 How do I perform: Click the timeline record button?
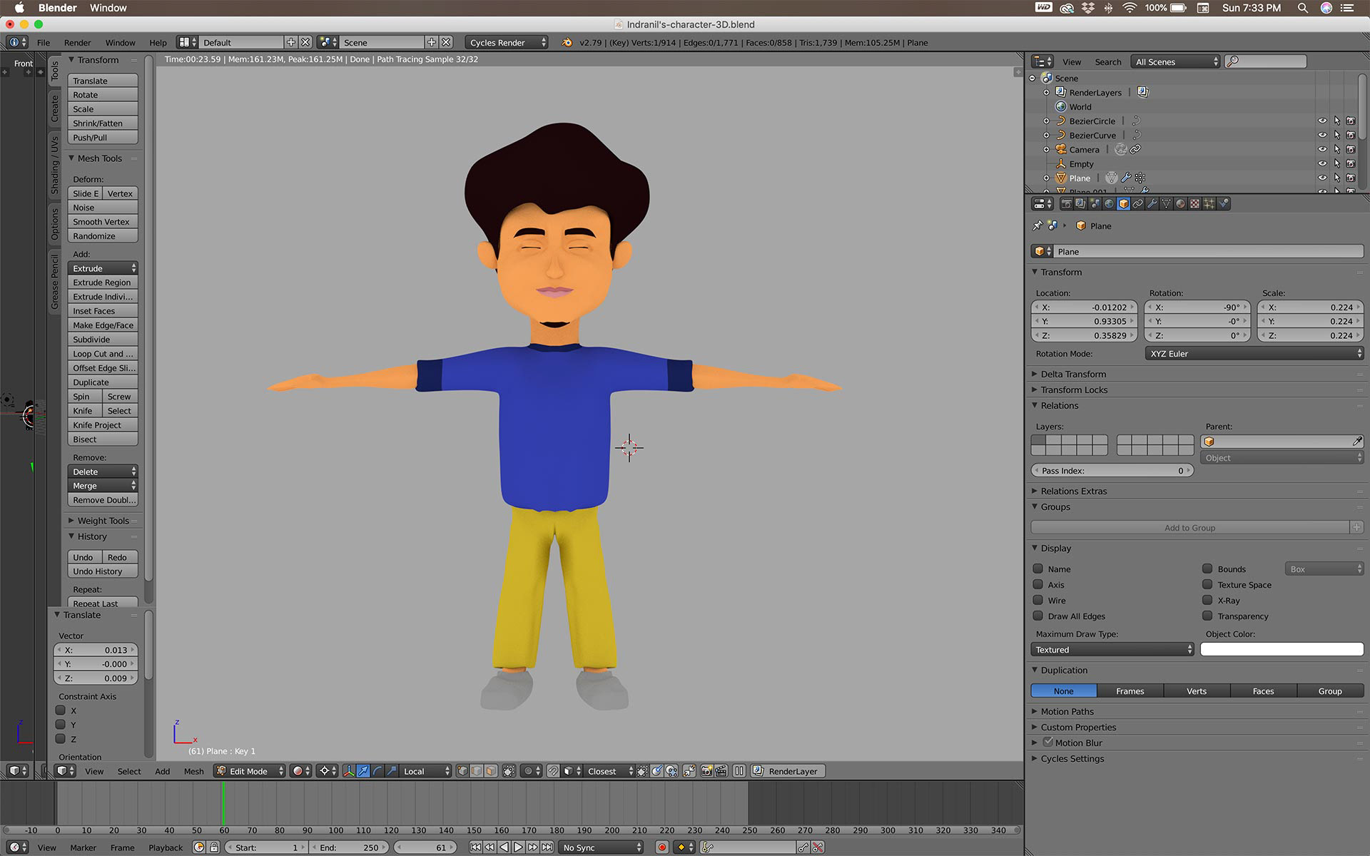(661, 847)
